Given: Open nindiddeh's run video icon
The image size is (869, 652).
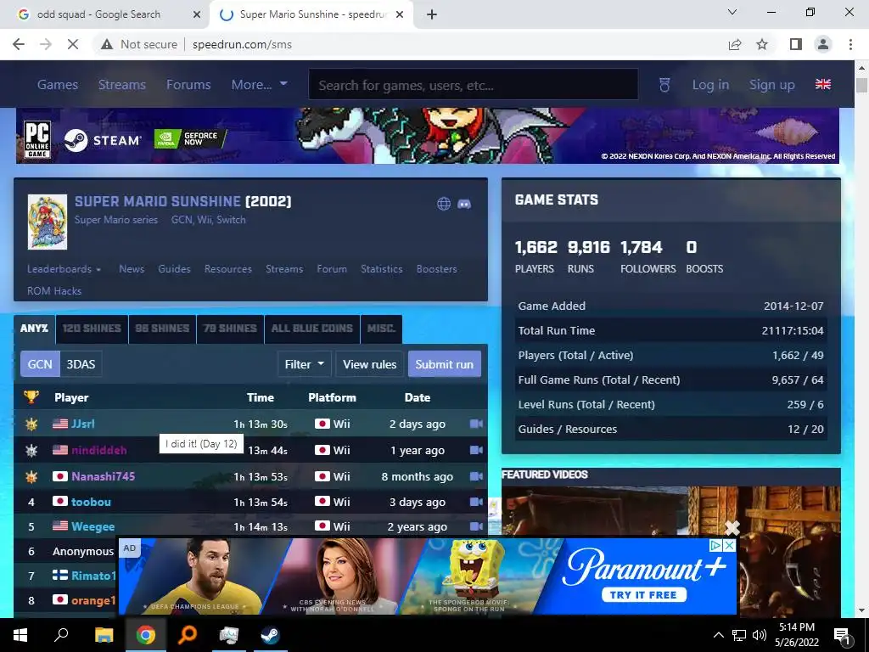Looking at the screenshot, I should (x=476, y=450).
